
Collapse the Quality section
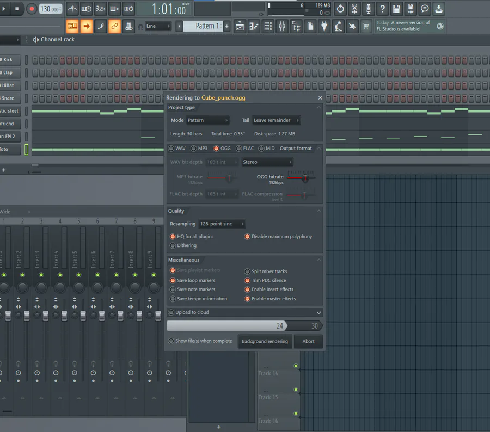coord(318,211)
